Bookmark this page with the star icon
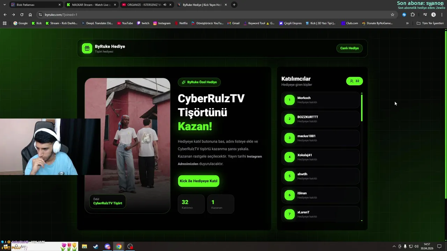 (393, 15)
